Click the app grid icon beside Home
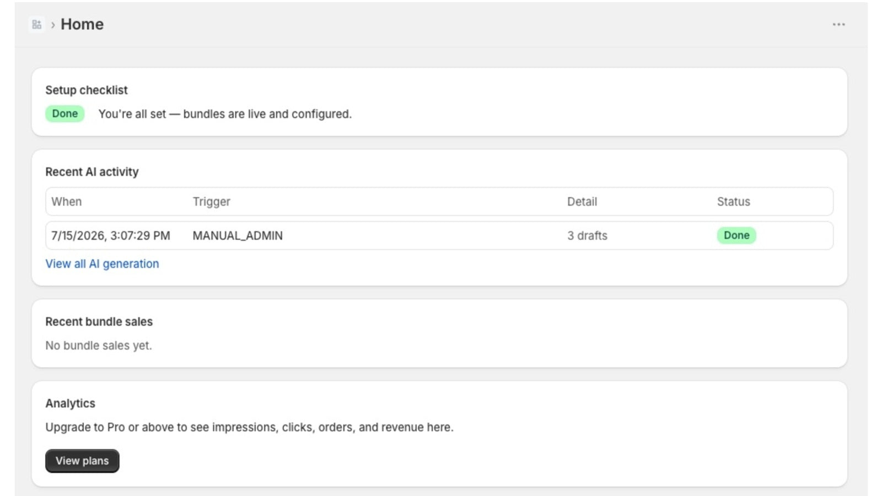This screenshot has height=496, width=882. (37, 24)
